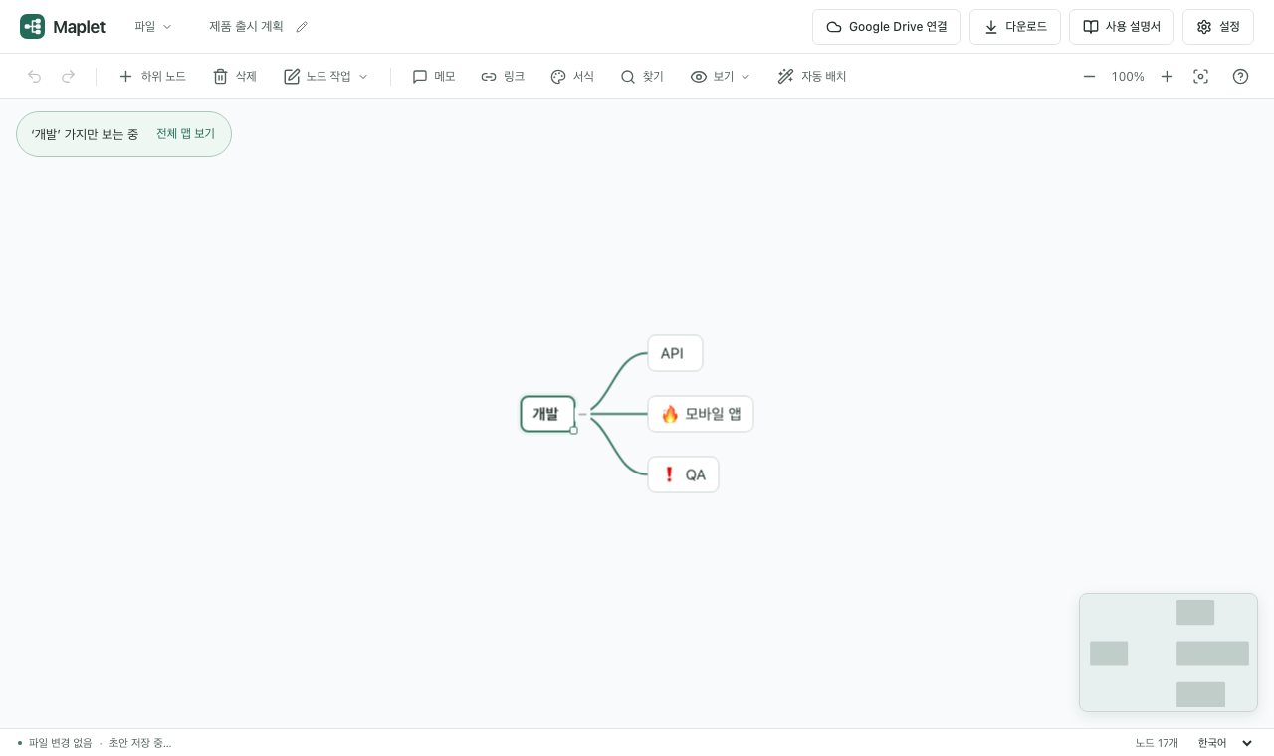Open 서식 formatting palette
Screen dimensions: 1274x756
point(572,77)
